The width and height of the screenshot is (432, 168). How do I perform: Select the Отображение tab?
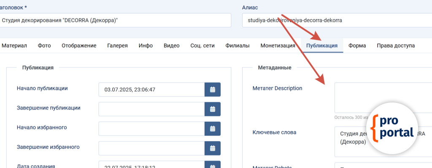pos(79,46)
